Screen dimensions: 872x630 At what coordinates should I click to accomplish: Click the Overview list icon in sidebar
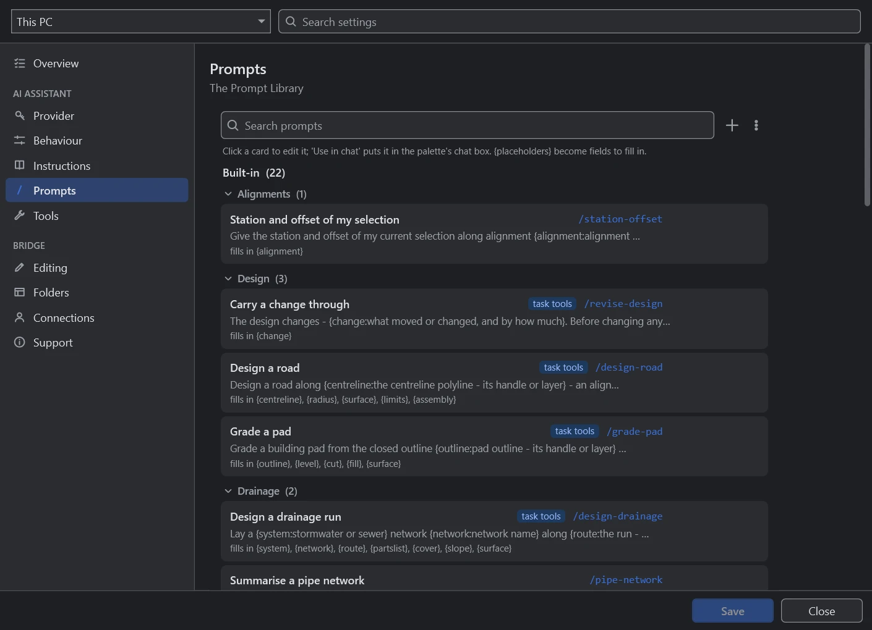20,63
